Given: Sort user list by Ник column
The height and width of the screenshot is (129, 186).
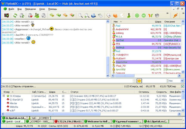Looking at the screenshot, I should [130, 22].
